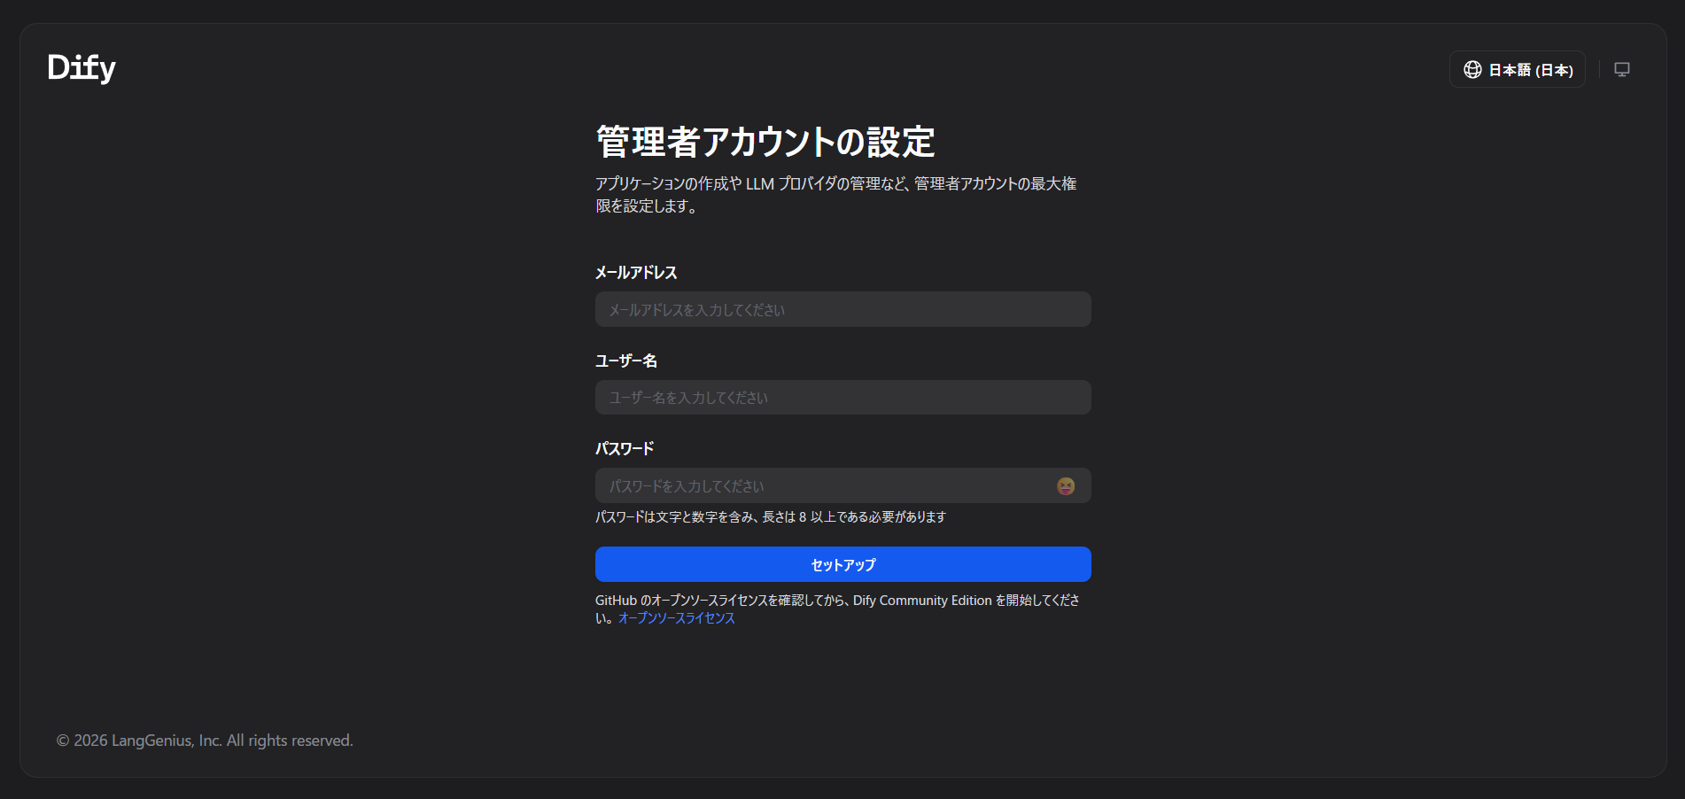The height and width of the screenshot is (799, 1685).
Task: Focus the ユーザー名 input field
Action: pyautogui.click(x=842, y=397)
